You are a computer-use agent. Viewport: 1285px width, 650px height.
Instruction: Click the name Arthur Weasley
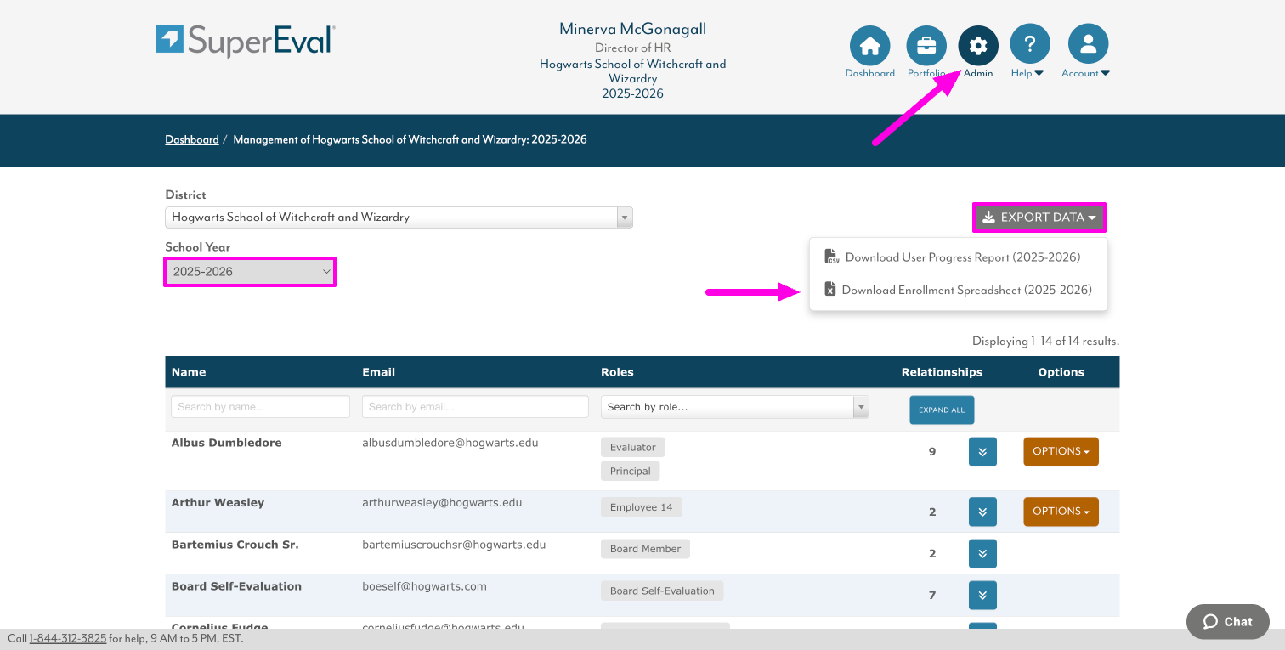pos(218,502)
